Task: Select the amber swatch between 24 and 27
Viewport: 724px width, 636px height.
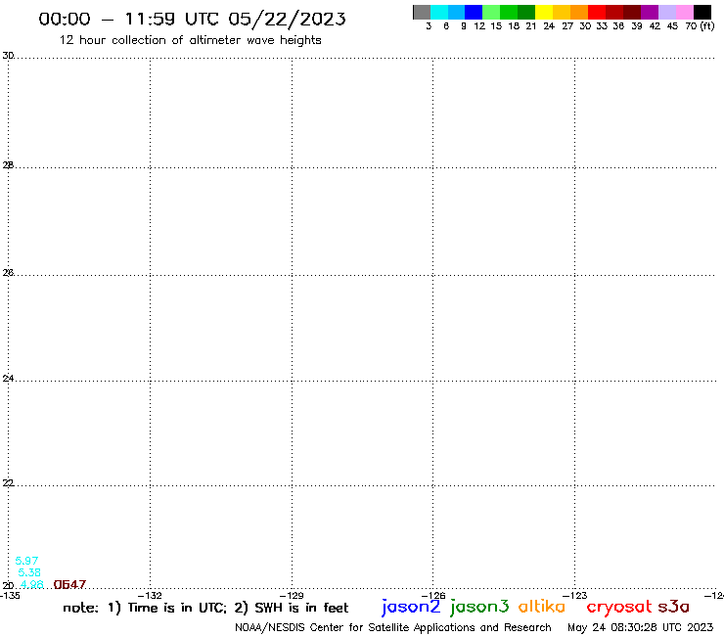Action: (562, 12)
